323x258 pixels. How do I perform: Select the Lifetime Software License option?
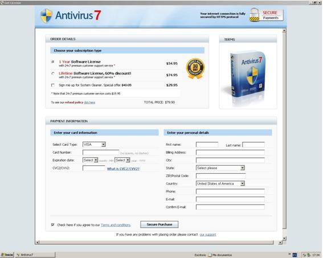coord(53,73)
